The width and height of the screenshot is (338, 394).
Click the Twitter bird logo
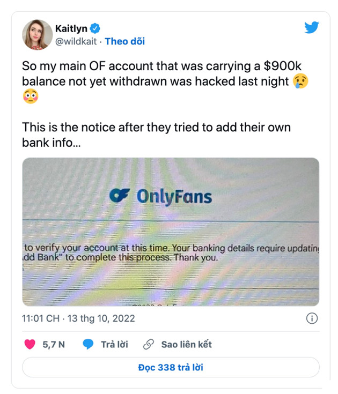312,28
